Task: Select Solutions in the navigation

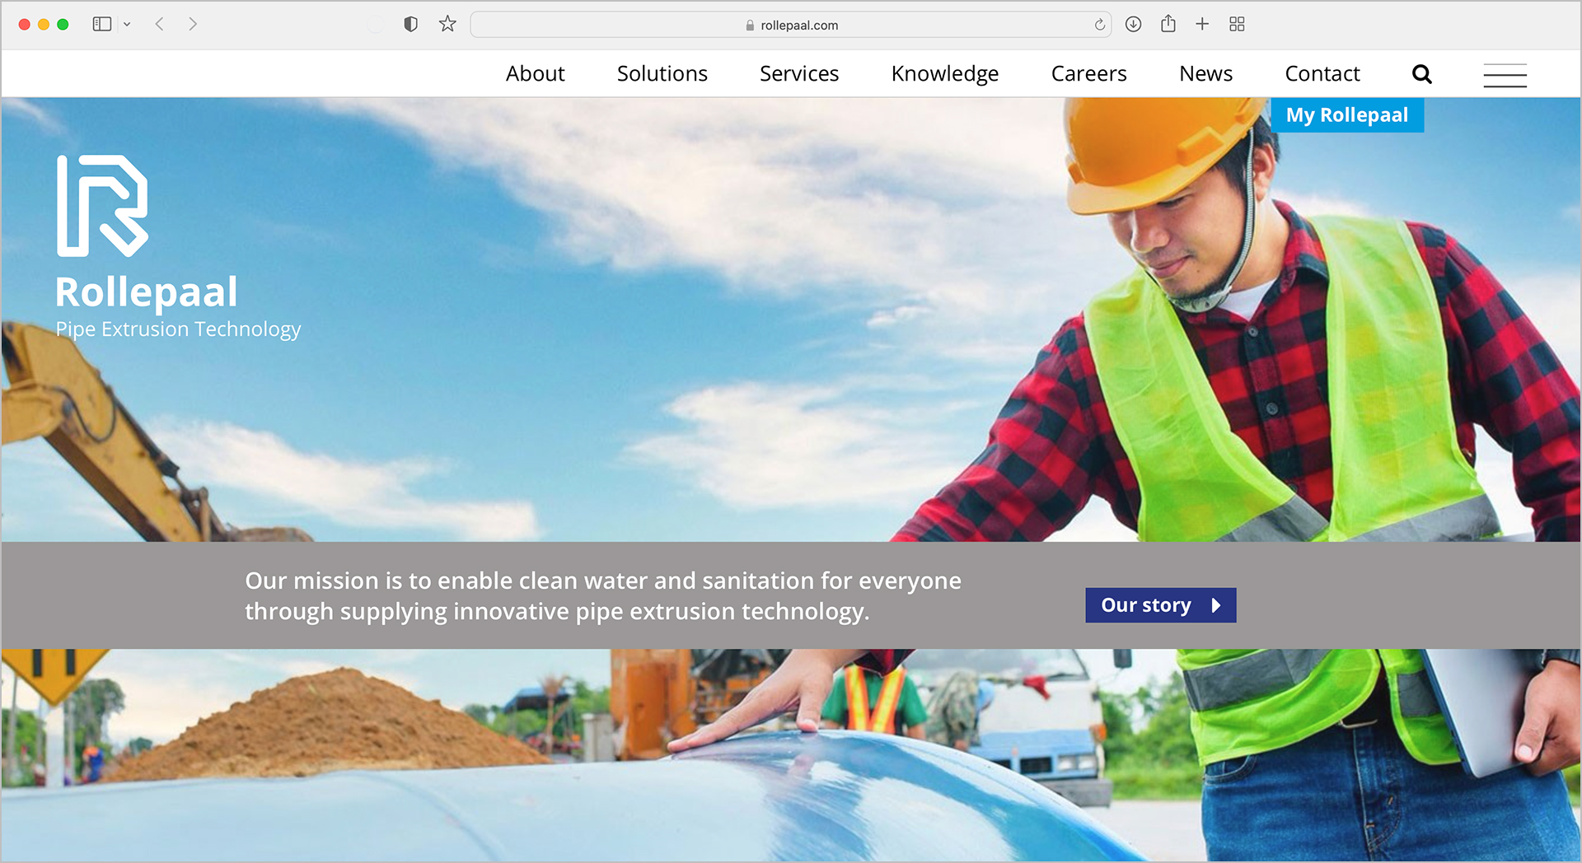Action: tap(662, 74)
